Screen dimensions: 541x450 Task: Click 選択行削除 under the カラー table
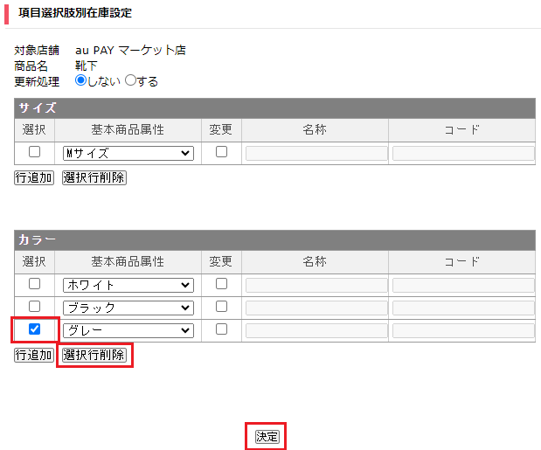point(94,355)
